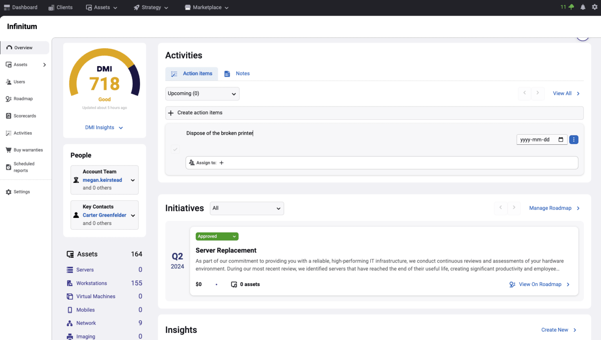The width and height of the screenshot is (601, 340).
Task: Change the Approved status dropdown
Action: tap(217, 236)
